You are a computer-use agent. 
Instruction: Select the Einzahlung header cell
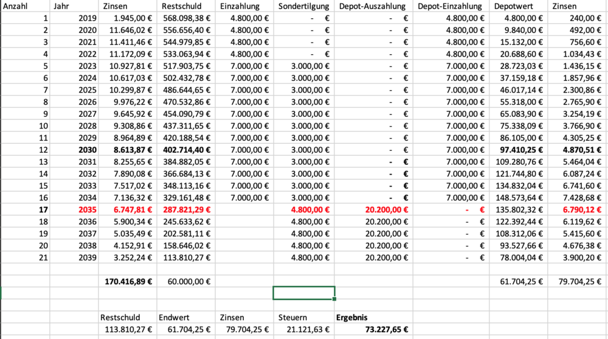tap(244, 6)
